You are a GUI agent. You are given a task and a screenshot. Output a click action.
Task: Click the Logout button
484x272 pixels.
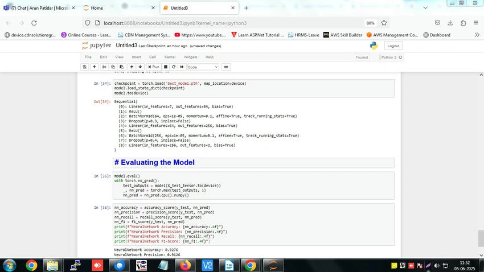coord(393,46)
